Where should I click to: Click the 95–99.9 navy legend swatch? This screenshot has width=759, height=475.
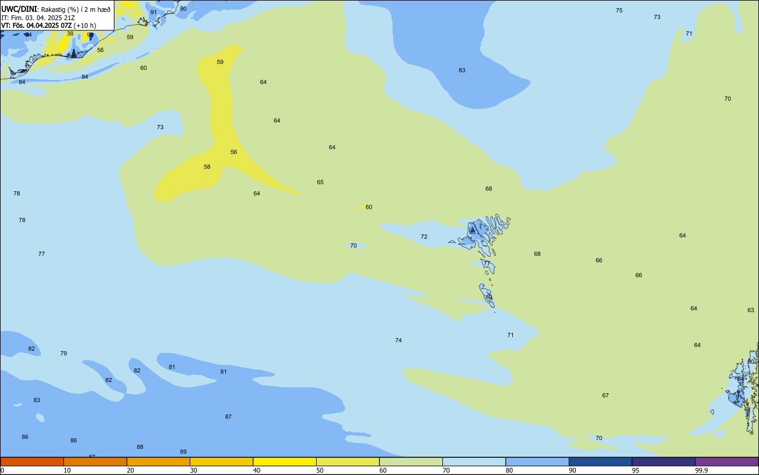tap(664, 461)
